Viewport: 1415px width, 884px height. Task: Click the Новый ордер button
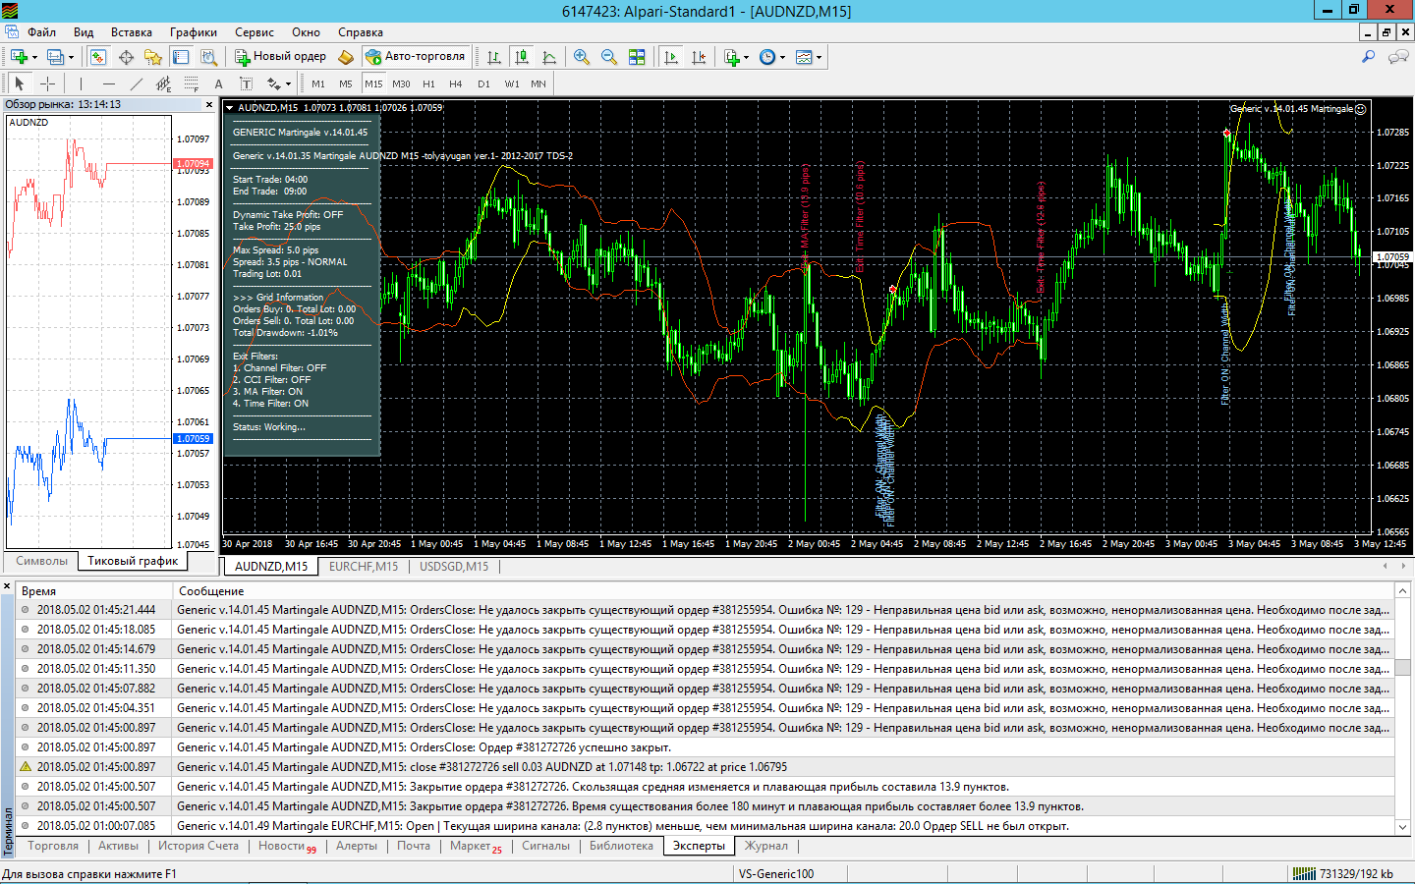pyautogui.click(x=280, y=57)
